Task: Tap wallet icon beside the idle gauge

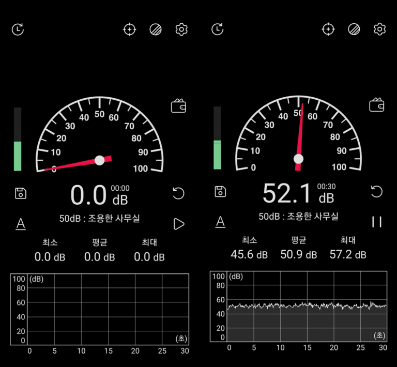Action: [x=178, y=106]
